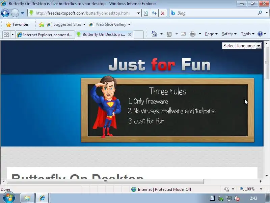Open the Favorites button
Screen dimensions: 270x203
tap(17, 24)
